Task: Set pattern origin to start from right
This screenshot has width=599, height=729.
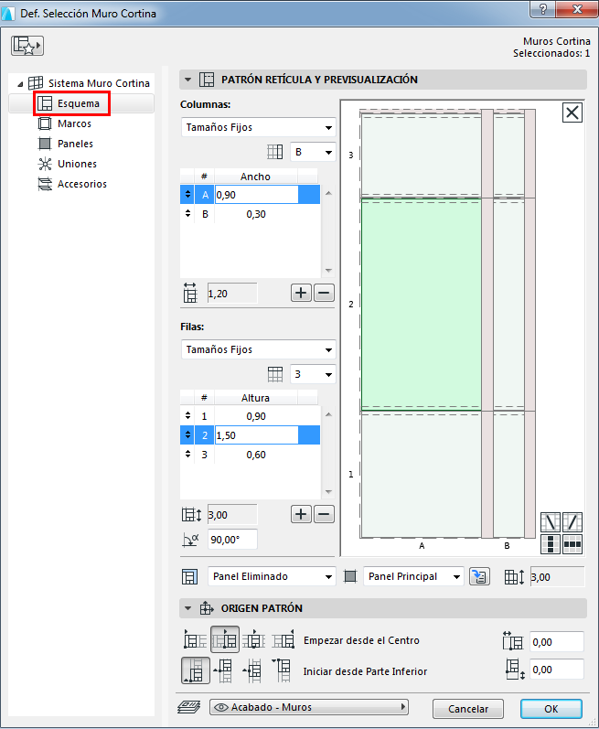Action: [x=283, y=639]
